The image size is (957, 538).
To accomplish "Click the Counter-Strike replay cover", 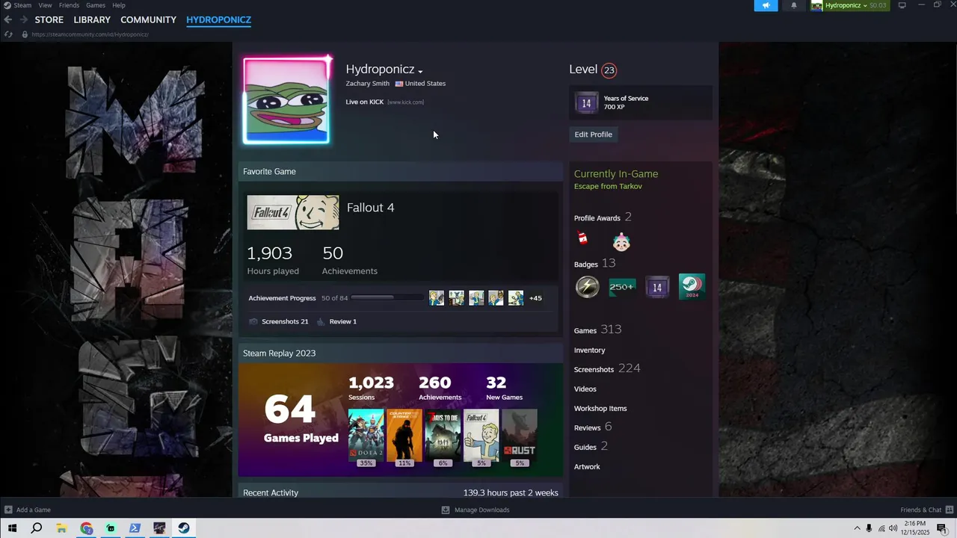I will click(x=404, y=435).
